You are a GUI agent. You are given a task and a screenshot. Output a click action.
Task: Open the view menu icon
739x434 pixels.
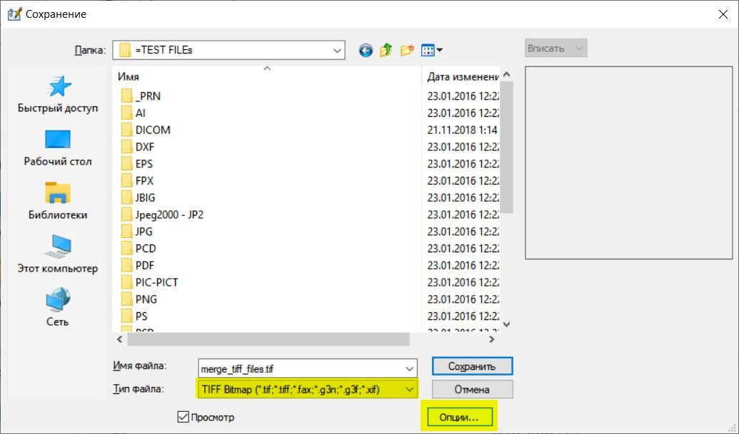tap(431, 50)
